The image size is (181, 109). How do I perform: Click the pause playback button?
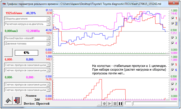point(120,104)
